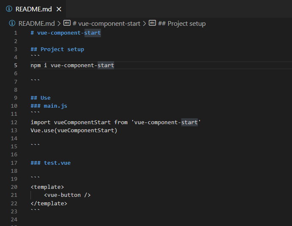Click the '### main.js' heading line
Image resolution: width=292 pixels, height=226 pixels.
49,106
